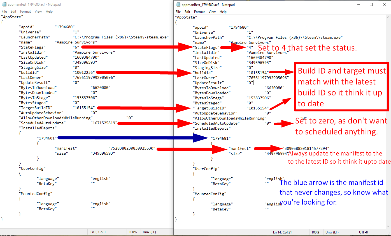Image resolution: width=391 pixels, height=236 pixels.
Task: Click the StateFlags value "6" in the text
Action: click(x=76, y=47)
